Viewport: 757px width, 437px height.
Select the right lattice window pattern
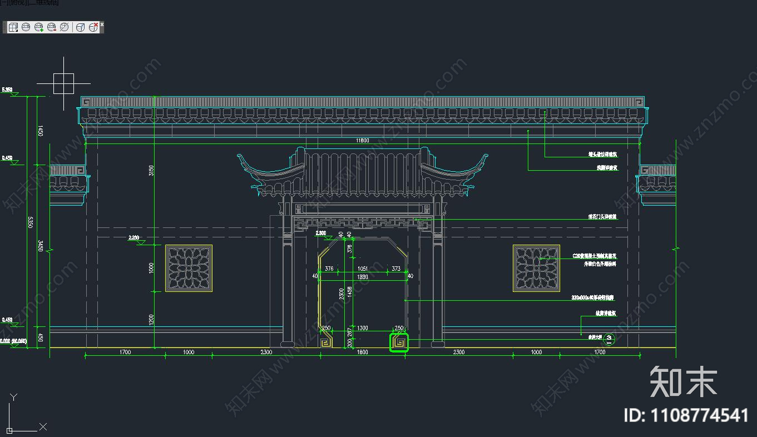coord(536,269)
